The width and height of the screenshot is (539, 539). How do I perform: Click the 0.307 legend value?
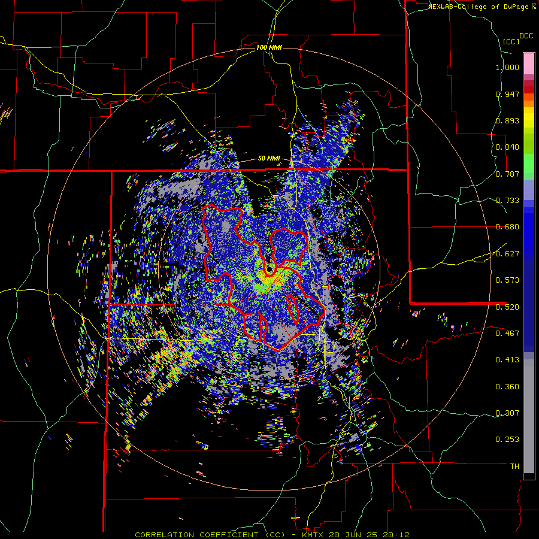507,413
